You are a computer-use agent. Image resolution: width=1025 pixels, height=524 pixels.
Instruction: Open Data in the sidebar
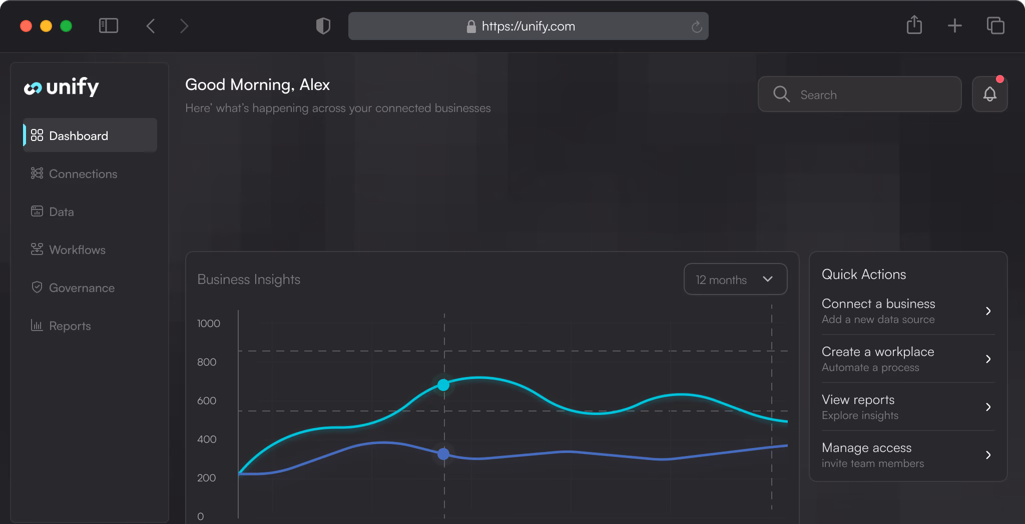tap(90, 211)
